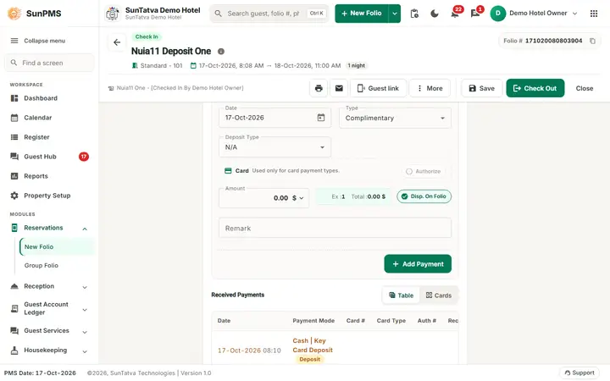Expand the Guest Account Ledger module
This screenshot has width=610, height=381.
coord(85,310)
